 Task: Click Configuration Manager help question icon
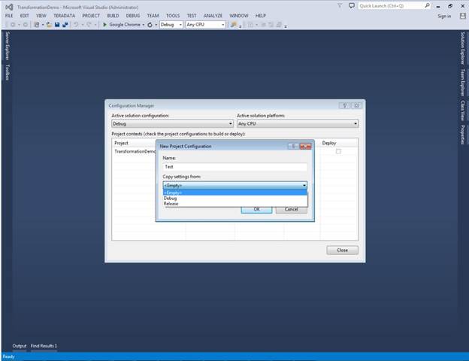coord(344,105)
